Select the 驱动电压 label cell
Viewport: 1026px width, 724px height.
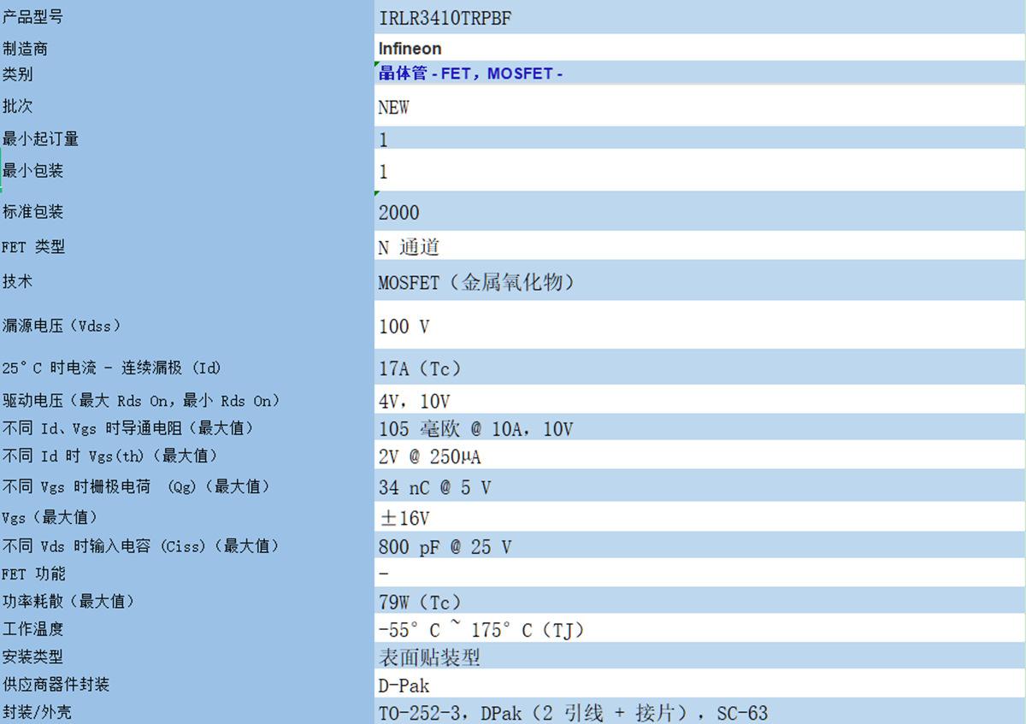(187, 401)
